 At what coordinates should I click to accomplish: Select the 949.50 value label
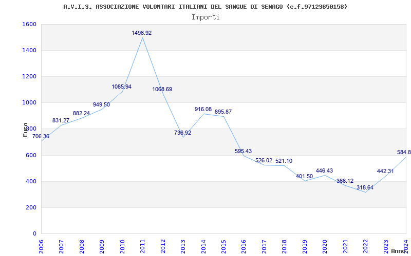click(101, 105)
